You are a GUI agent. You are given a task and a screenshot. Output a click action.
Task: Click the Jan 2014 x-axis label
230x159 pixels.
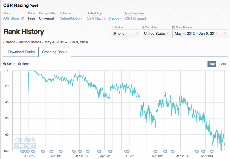pos(182,156)
